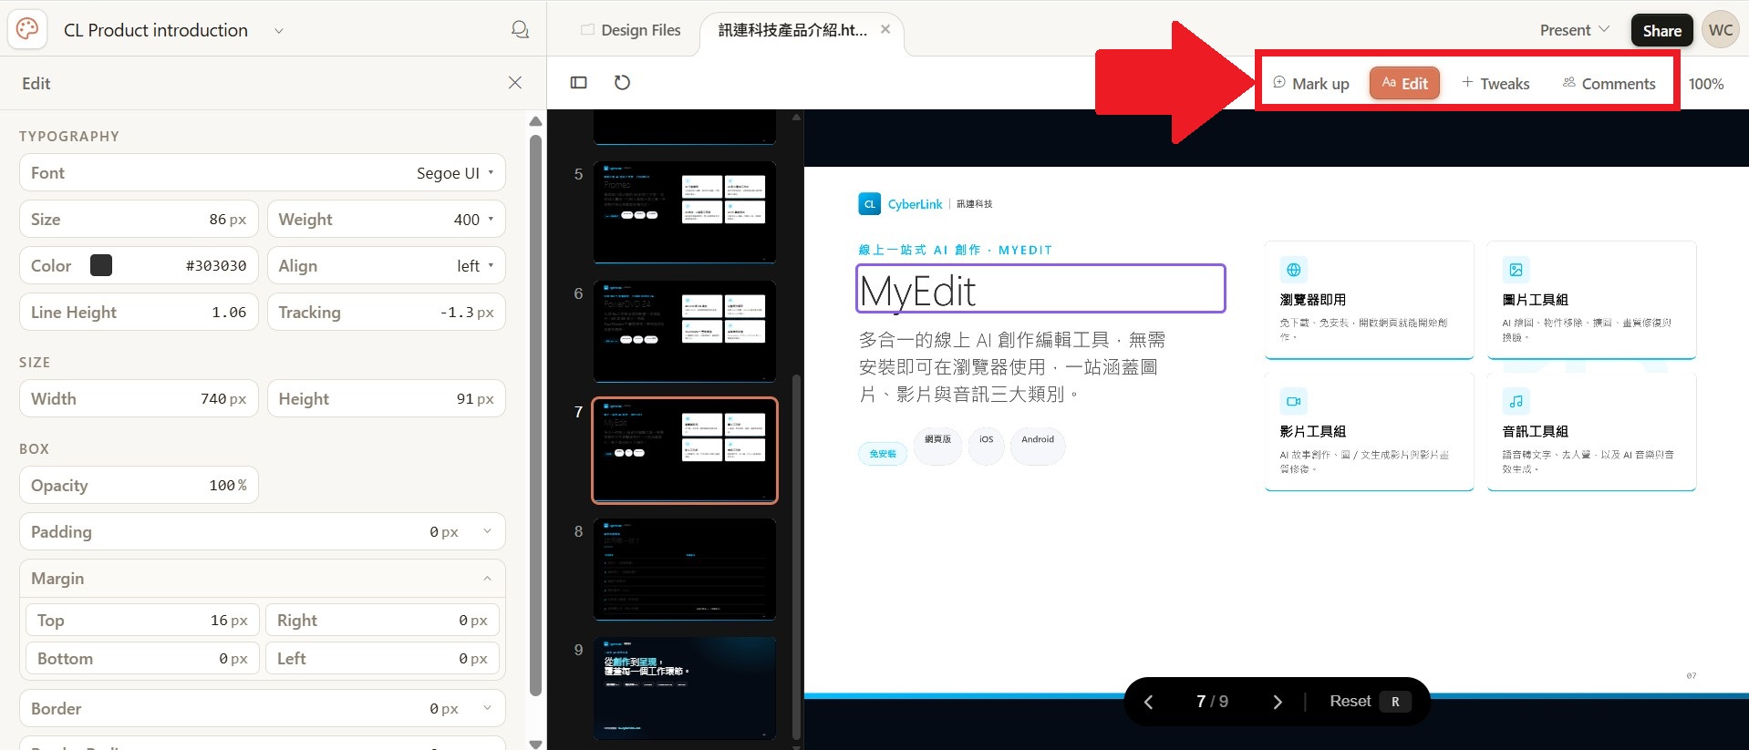Open the Font dropdown
This screenshot has width=1749, height=750.
[263, 173]
